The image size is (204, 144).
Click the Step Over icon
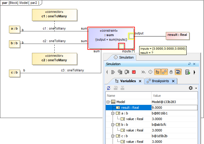click(127, 72)
